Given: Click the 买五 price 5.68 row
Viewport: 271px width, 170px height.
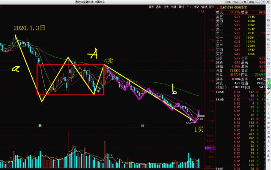Looking at the screenshot, I should pos(241,54).
